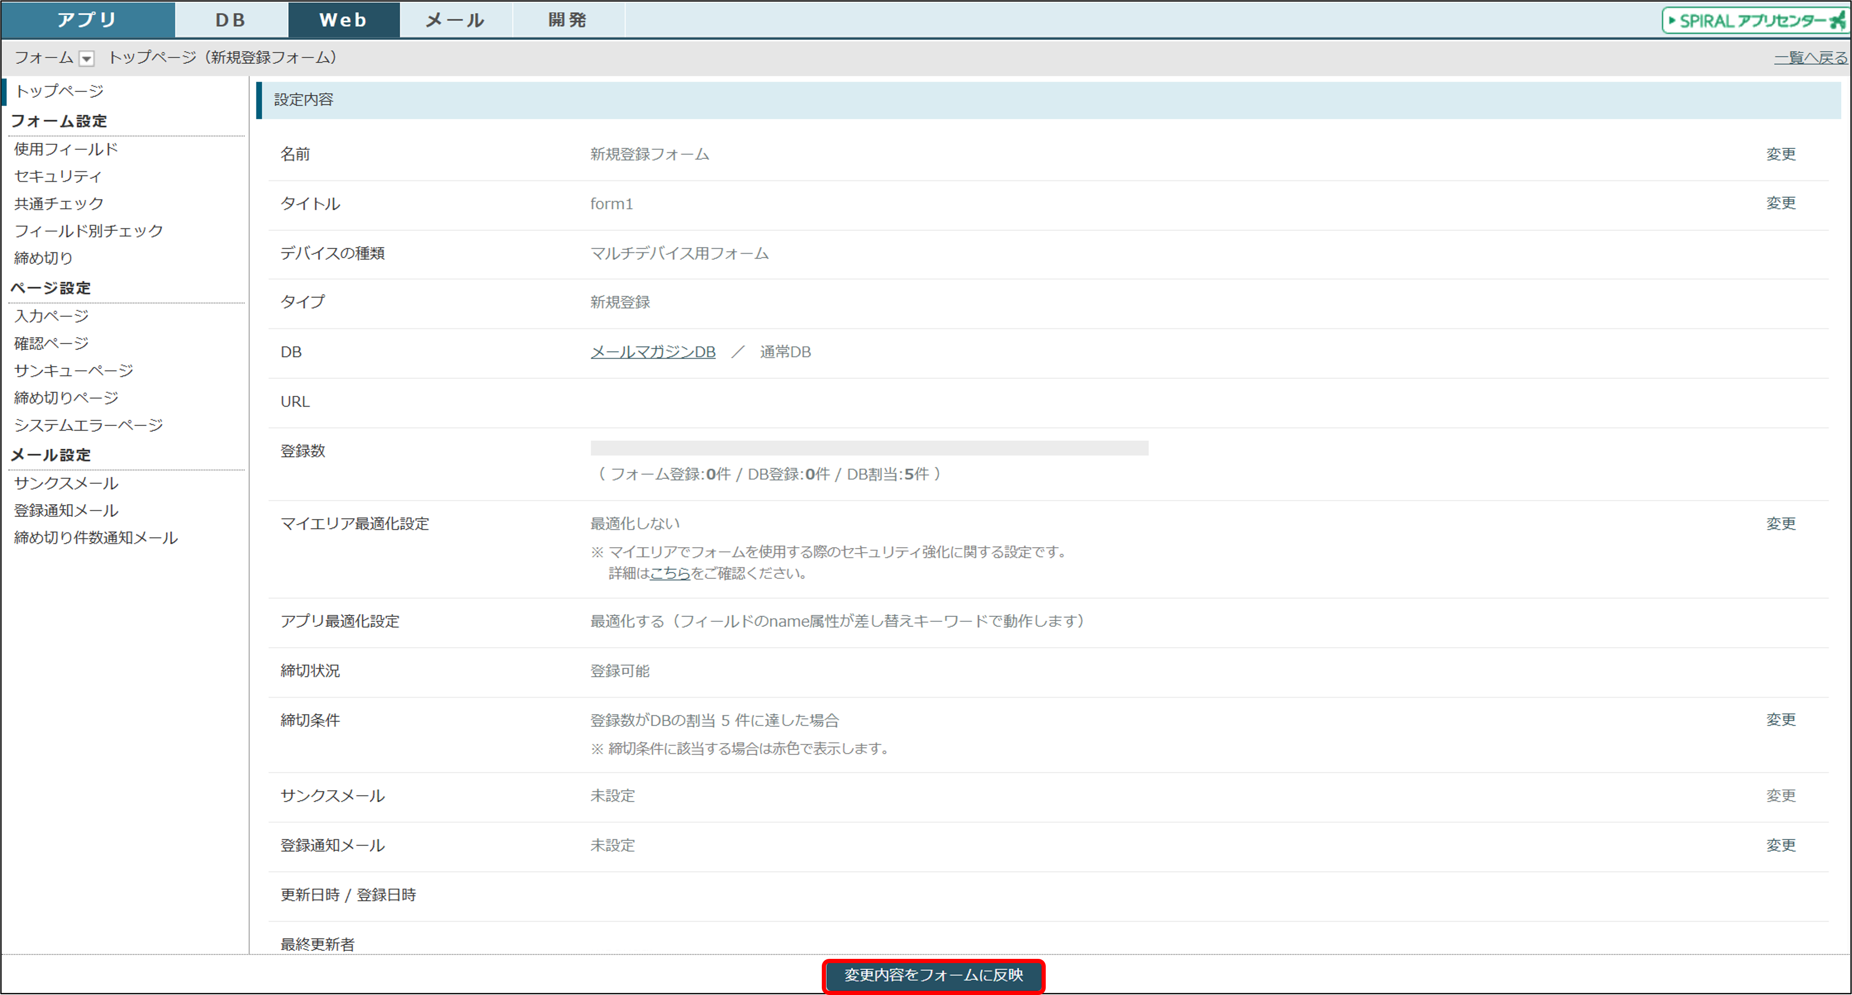Go back via 一覧へ戻る link

pyautogui.click(x=1810, y=58)
